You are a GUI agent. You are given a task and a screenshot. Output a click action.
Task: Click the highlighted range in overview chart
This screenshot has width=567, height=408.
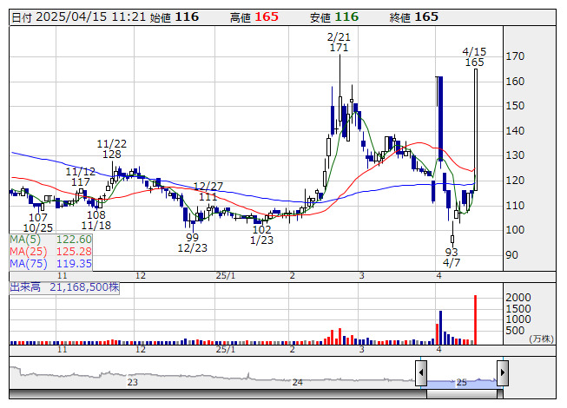[462, 383]
